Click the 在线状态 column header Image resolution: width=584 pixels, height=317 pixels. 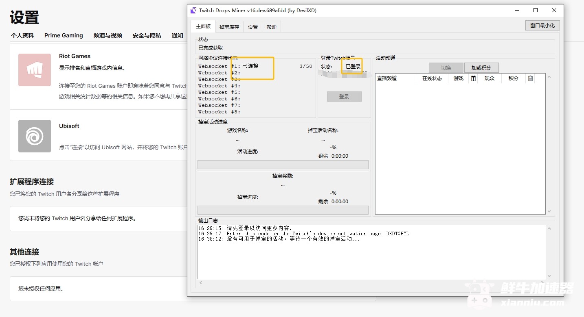click(432, 78)
